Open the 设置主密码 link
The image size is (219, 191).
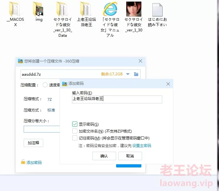(142, 145)
